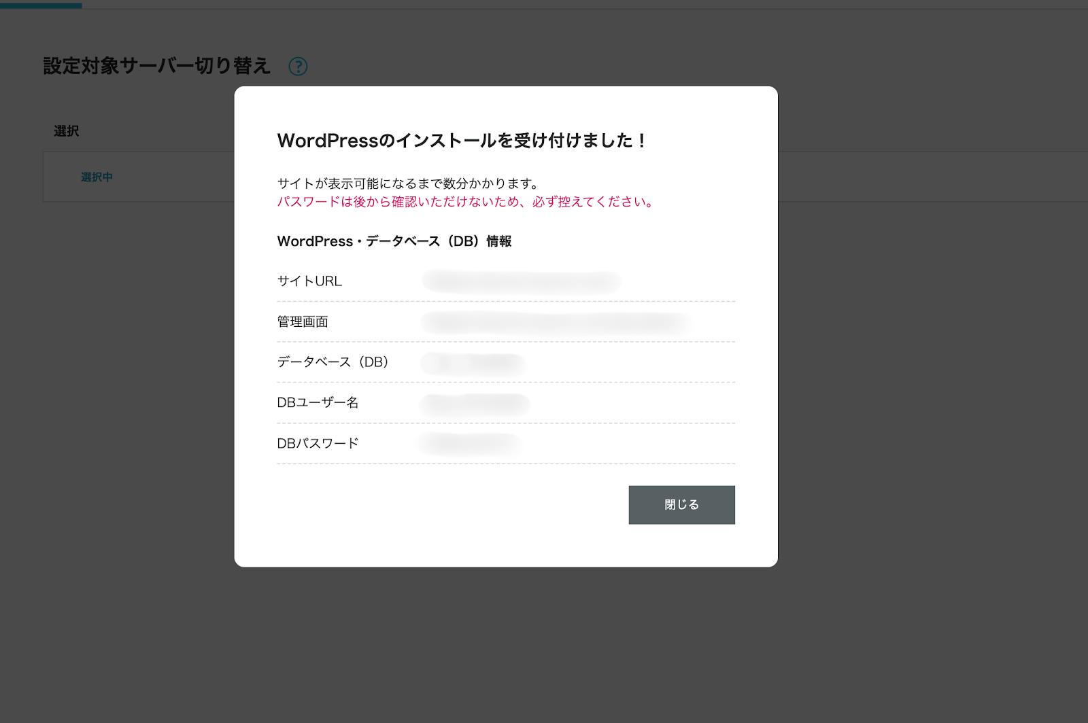The height and width of the screenshot is (723, 1088).
Task: Click the dialog title WordPressのインストールを受け付けました！
Action: click(462, 141)
